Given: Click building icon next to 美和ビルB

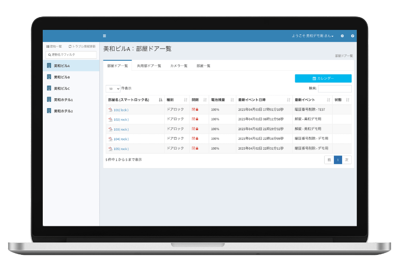Looking at the screenshot, I should [49, 77].
